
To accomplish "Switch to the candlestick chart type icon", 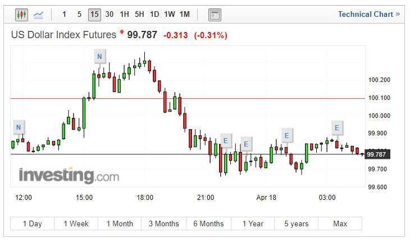I will click(x=21, y=15).
